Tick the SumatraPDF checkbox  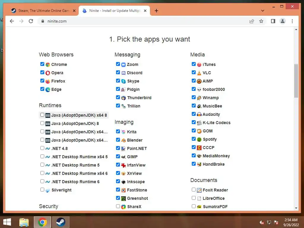[194, 206]
